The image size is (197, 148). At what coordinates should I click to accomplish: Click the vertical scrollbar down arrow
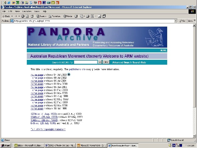(x=194, y=136)
